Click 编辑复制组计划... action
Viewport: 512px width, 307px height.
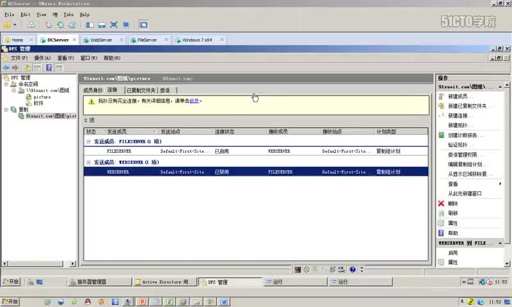click(x=467, y=164)
